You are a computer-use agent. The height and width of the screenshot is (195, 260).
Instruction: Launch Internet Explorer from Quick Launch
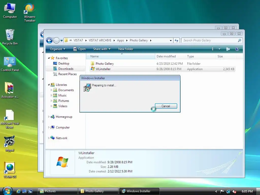(x=18, y=191)
